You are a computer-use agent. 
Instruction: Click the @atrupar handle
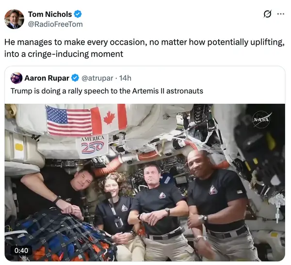point(97,78)
